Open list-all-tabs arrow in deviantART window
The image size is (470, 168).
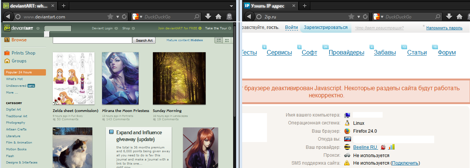coord(230,6)
